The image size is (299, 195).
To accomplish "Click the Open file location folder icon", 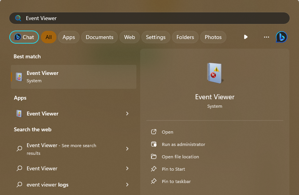I will (x=154, y=157).
